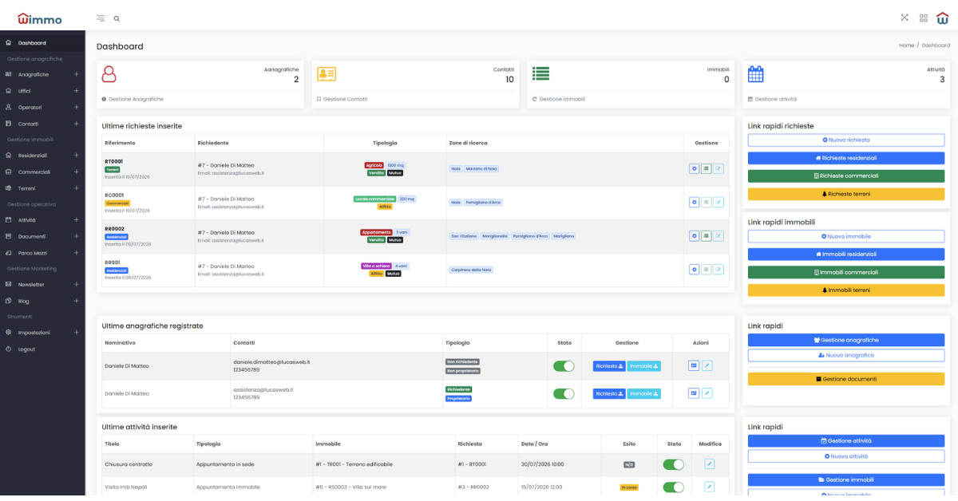Select Dashboard in the sidebar
Image resolution: width=958 pixels, height=501 pixels.
pyautogui.click(x=42, y=42)
